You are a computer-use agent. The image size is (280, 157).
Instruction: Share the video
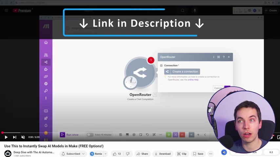click(142, 154)
